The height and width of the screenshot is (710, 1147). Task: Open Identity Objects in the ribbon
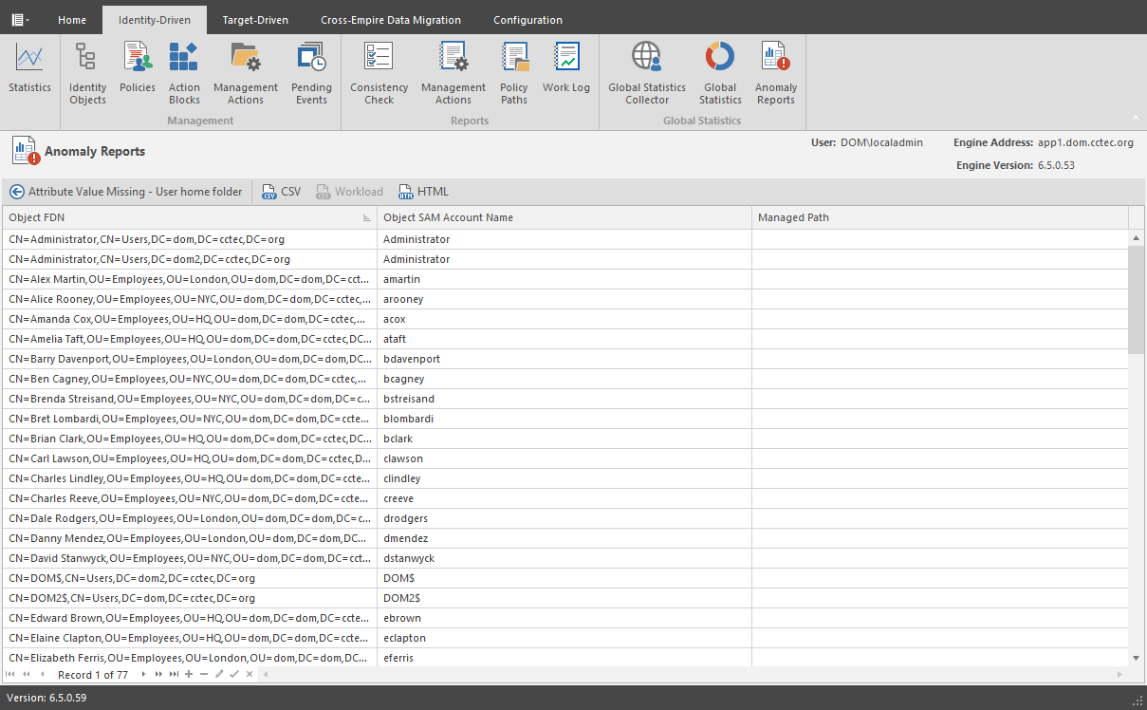click(x=87, y=72)
